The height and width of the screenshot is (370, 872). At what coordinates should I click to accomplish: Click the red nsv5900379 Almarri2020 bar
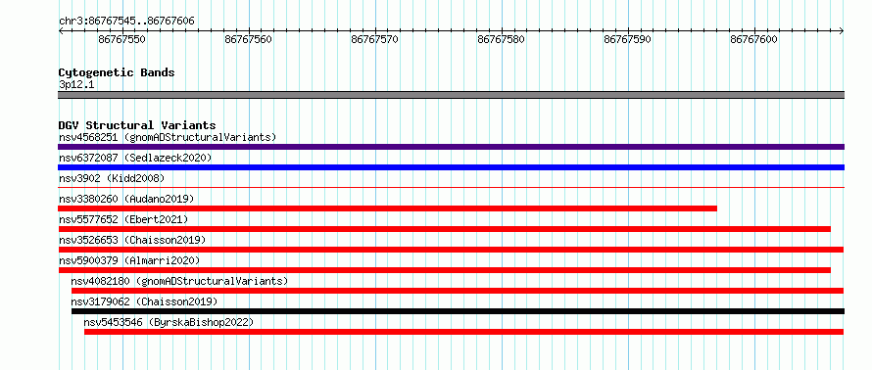point(445,270)
